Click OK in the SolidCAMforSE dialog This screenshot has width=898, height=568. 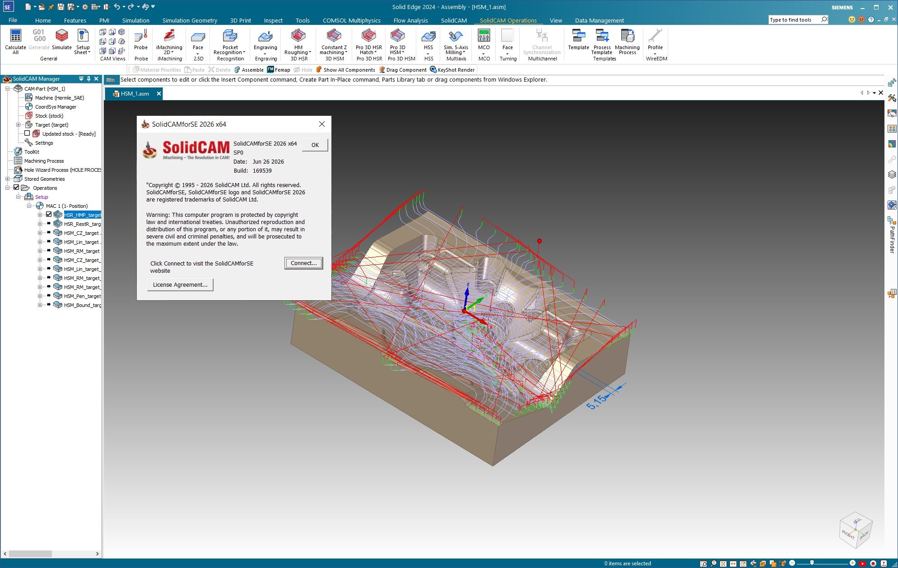(x=315, y=145)
